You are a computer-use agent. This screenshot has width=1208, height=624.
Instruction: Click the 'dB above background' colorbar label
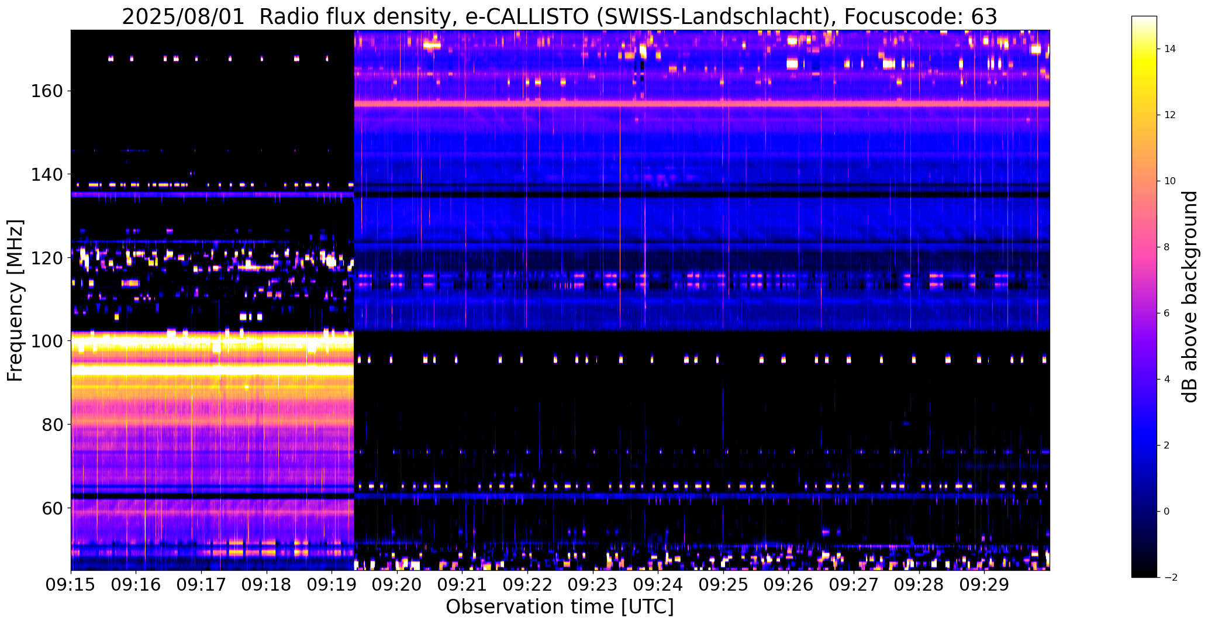1190,297
